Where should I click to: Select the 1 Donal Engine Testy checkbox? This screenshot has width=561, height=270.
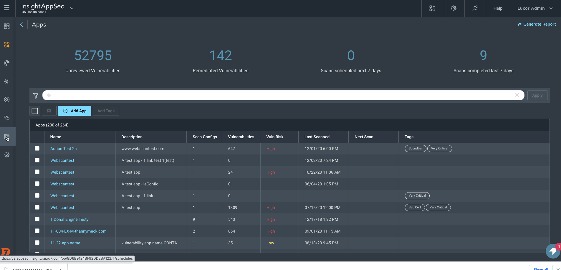[37, 219]
